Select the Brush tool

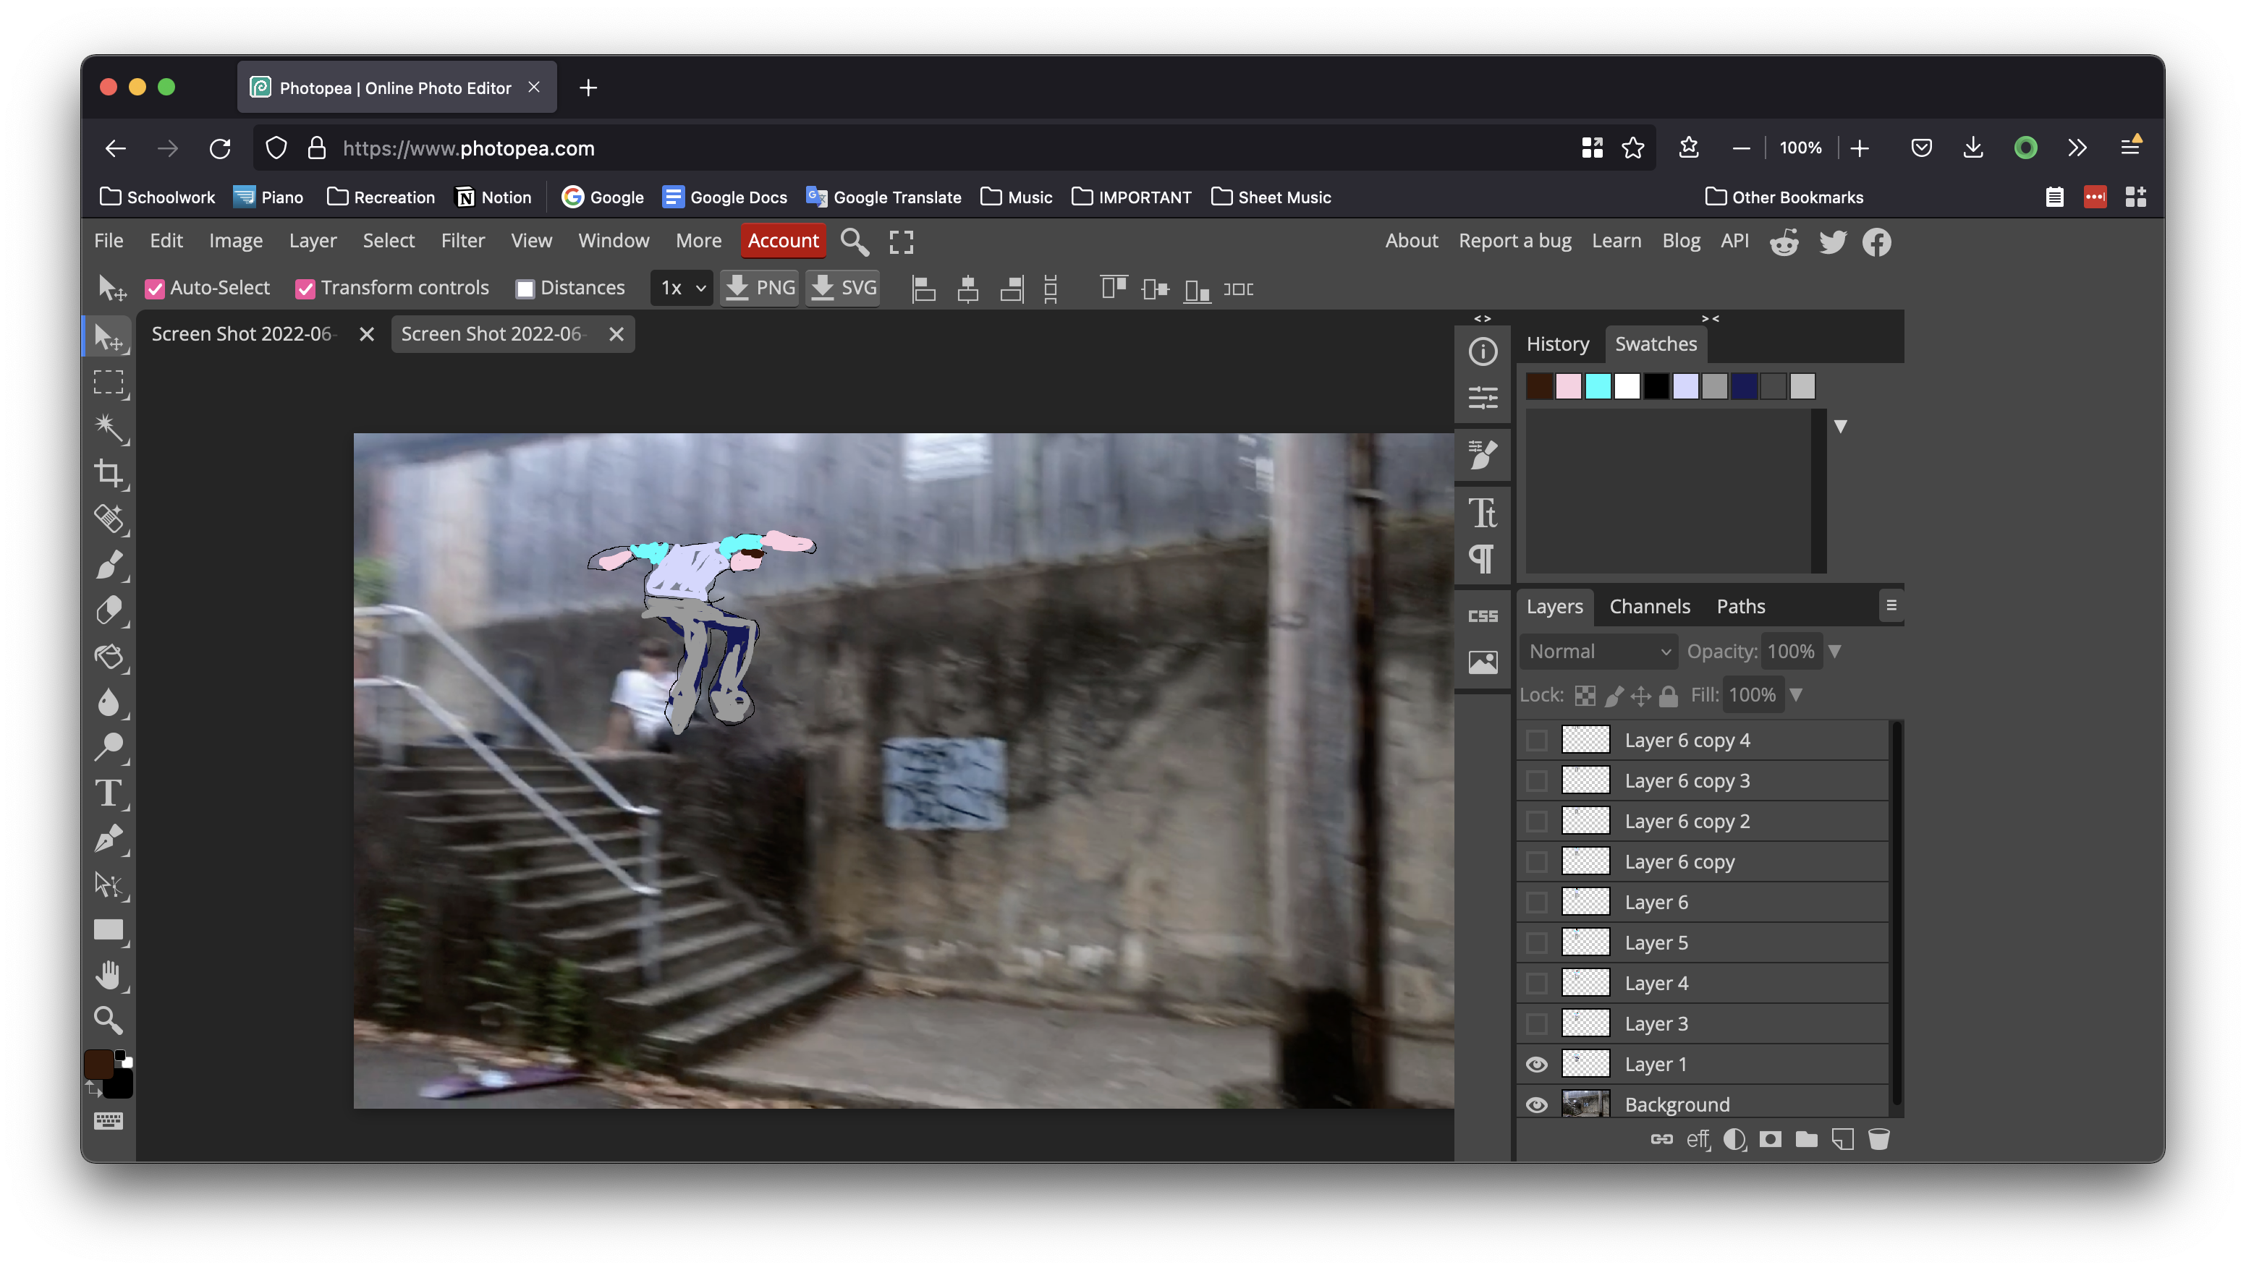click(x=109, y=566)
